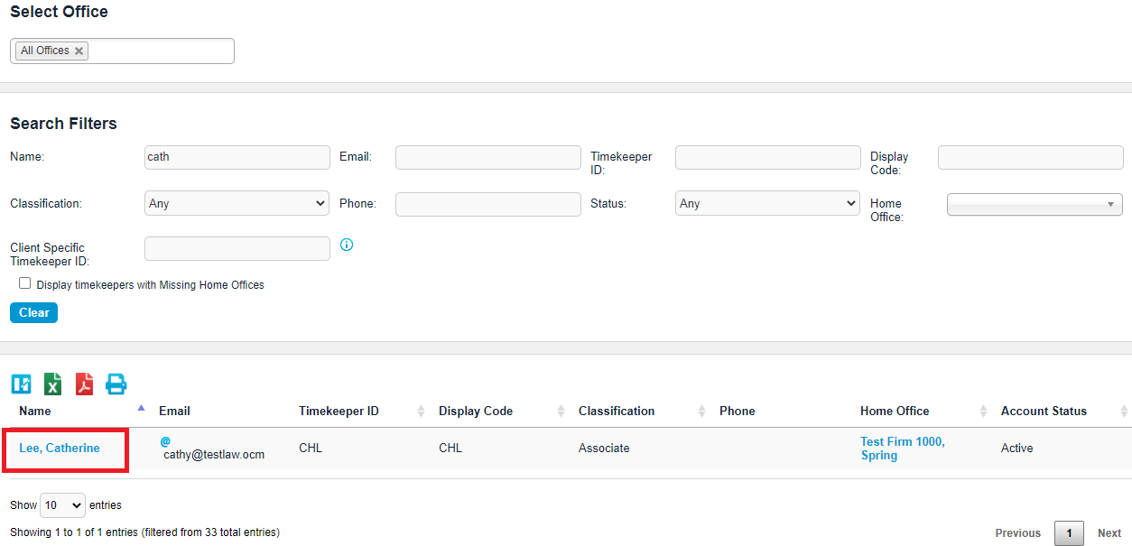This screenshot has height=546, width=1132.
Task: Open the Status dropdown
Action: click(767, 204)
